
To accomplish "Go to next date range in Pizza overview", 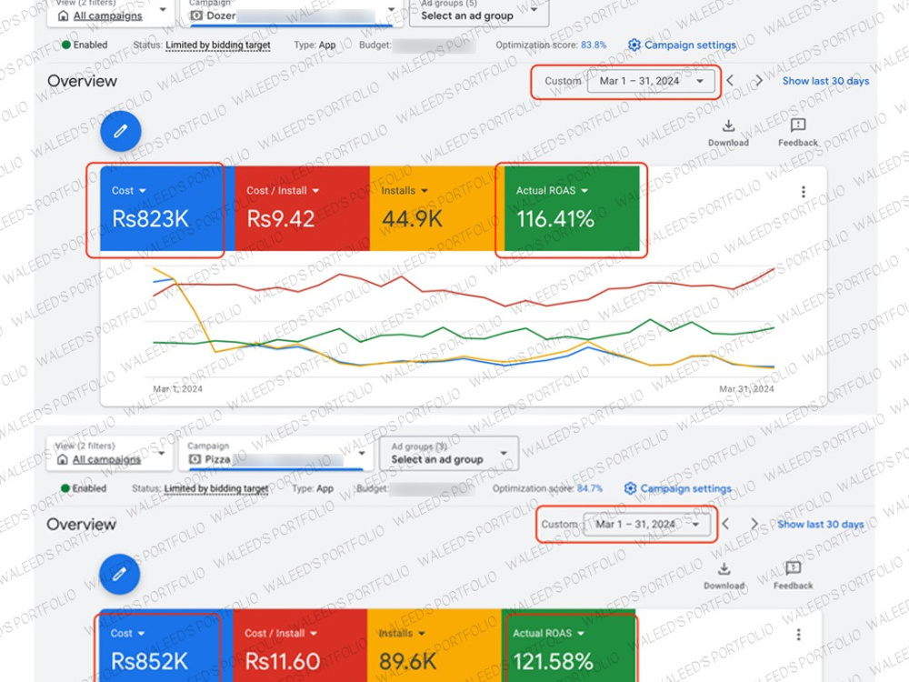I will click(x=754, y=524).
